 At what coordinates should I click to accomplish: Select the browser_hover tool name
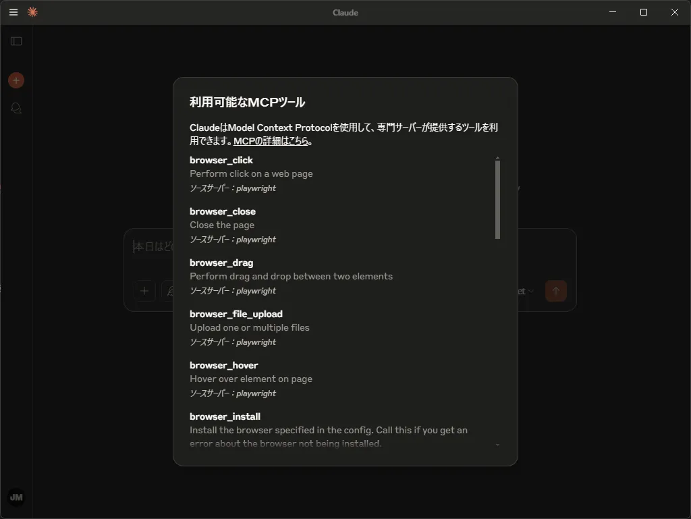click(224, 365)
